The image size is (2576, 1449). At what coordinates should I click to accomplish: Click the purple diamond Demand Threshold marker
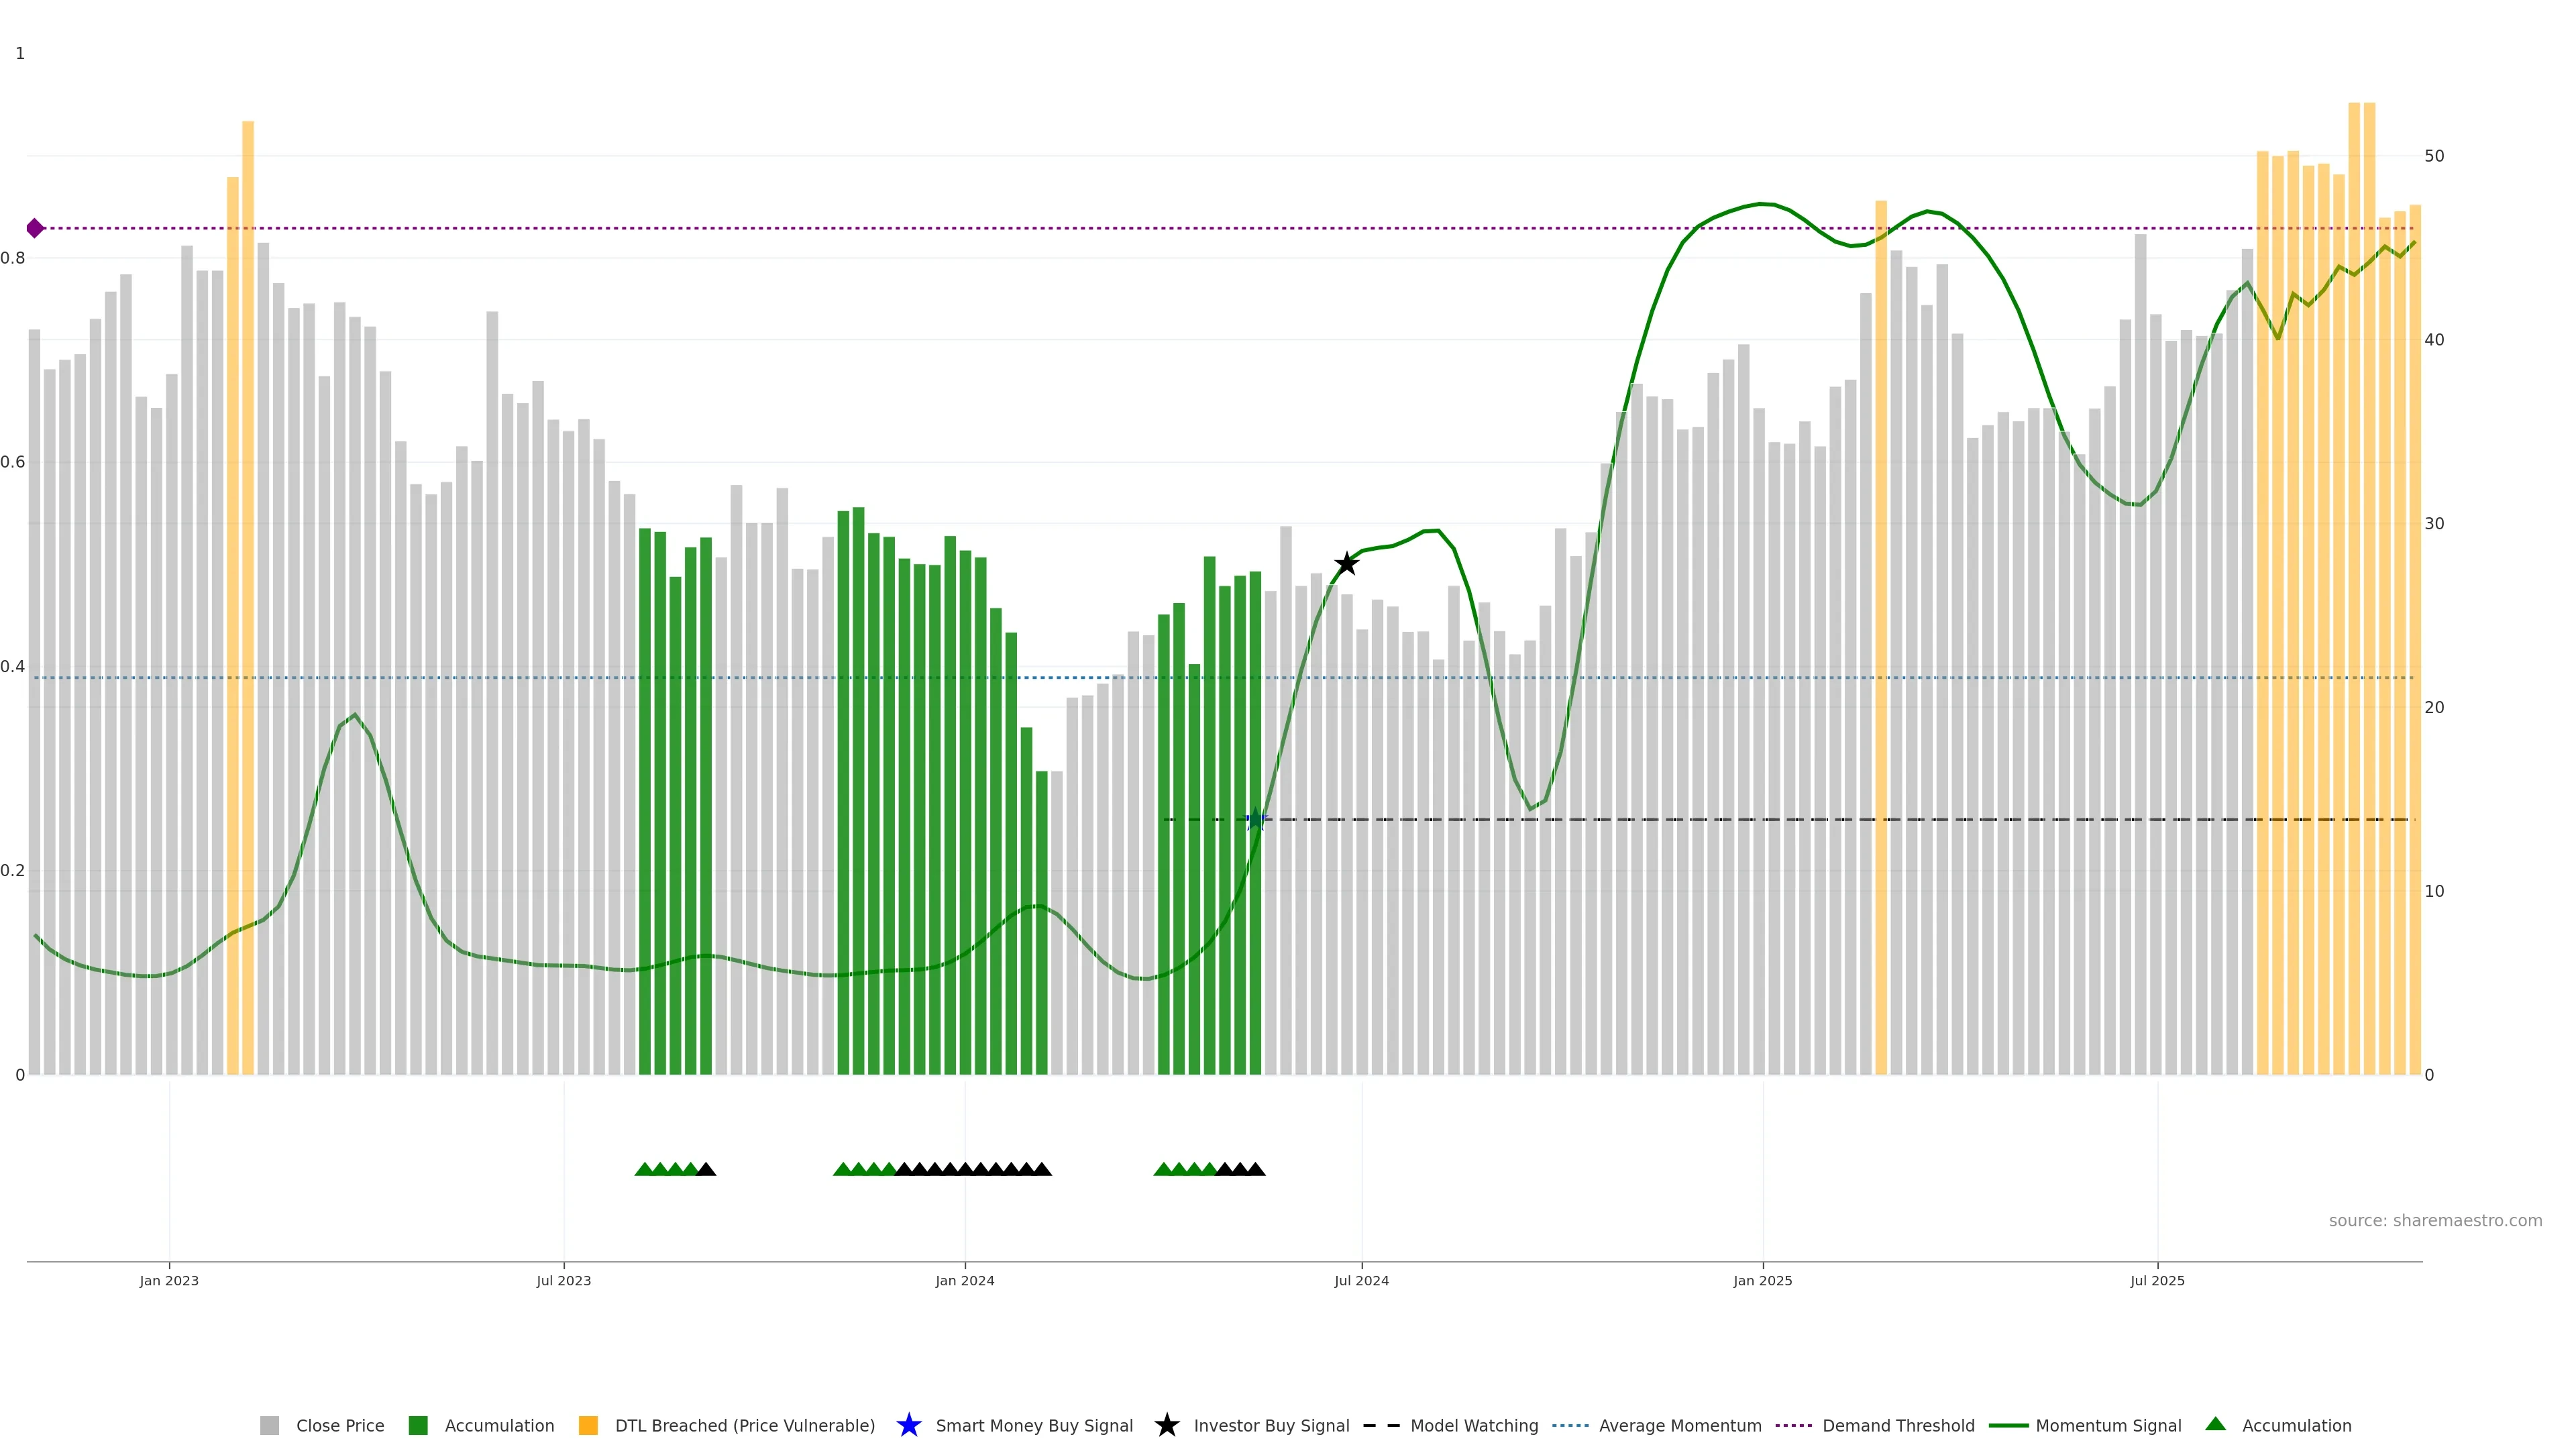(x=35, y=228)
